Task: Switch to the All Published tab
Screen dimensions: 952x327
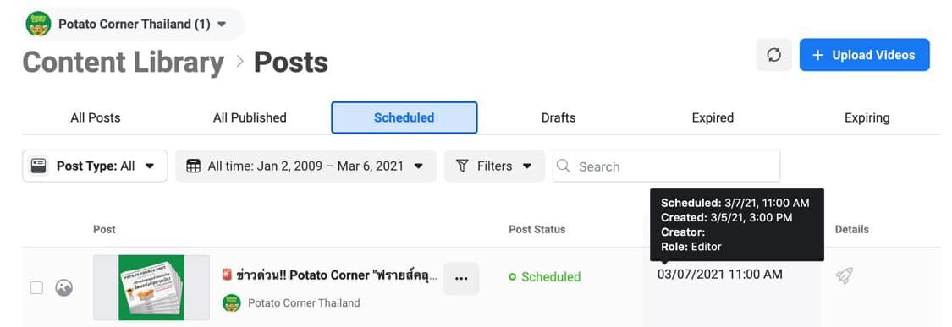Action: (x=250, y=117)
